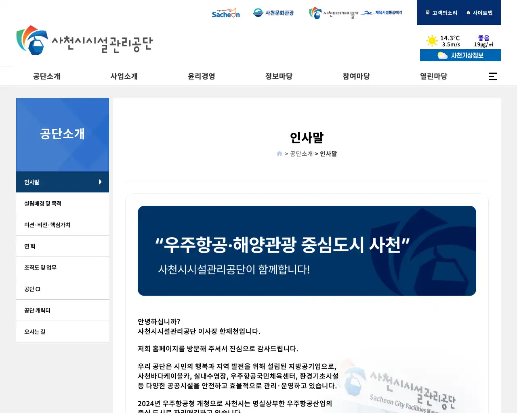Open the 사천문화관광 logo link
This screenshot has height=413, width=517.
pos(273,13)
